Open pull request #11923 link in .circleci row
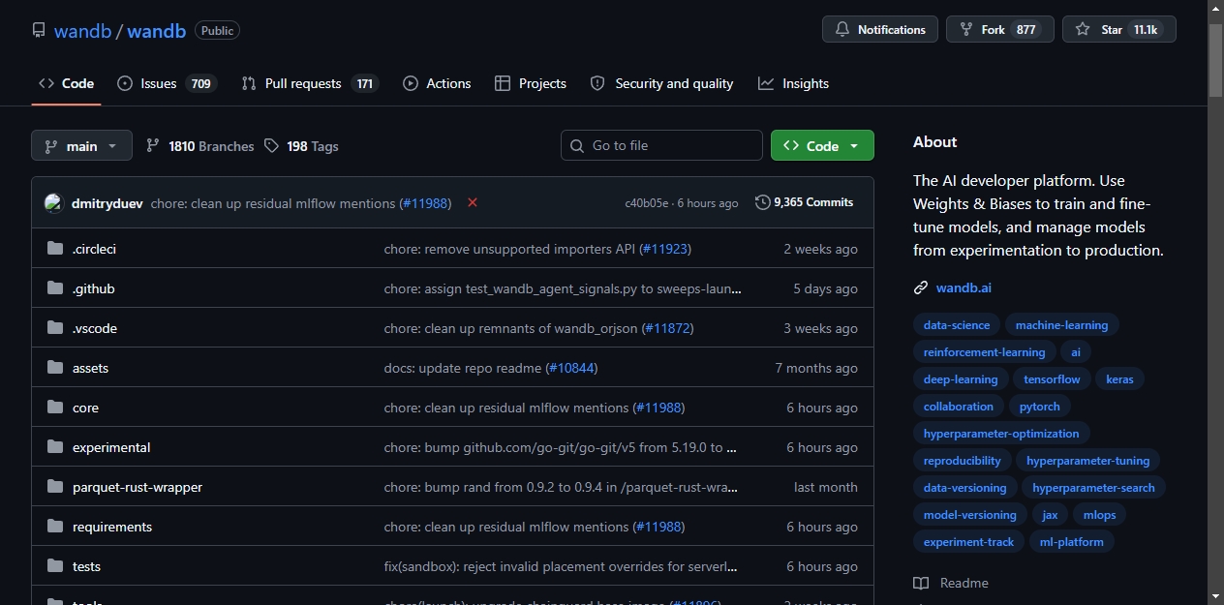Screen dimensions: 1224x605 point(663,249)
